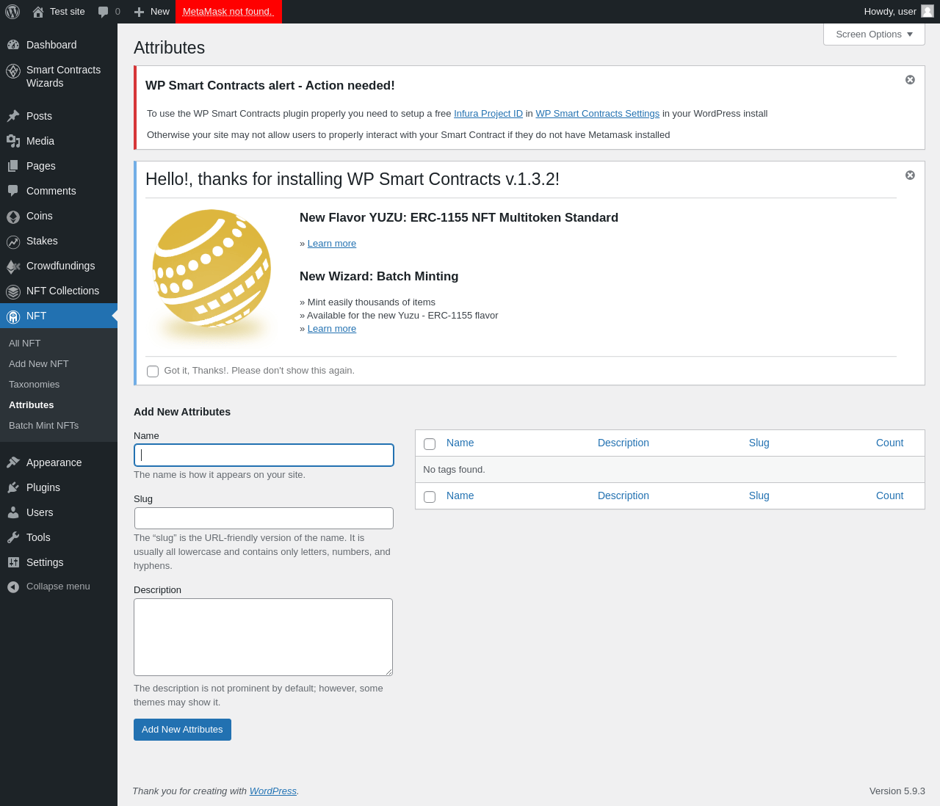The image size is (940, 806).
Task: Click the NFT menu icon
Action: point(13,316)
